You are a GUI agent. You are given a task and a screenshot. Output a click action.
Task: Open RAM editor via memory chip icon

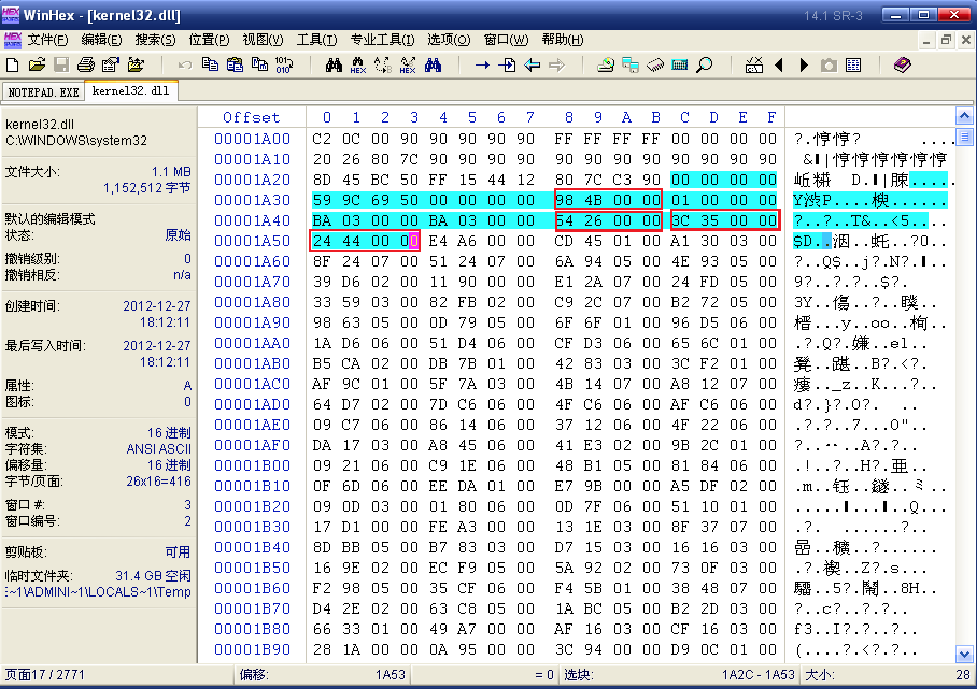click(x=655, y=65)
